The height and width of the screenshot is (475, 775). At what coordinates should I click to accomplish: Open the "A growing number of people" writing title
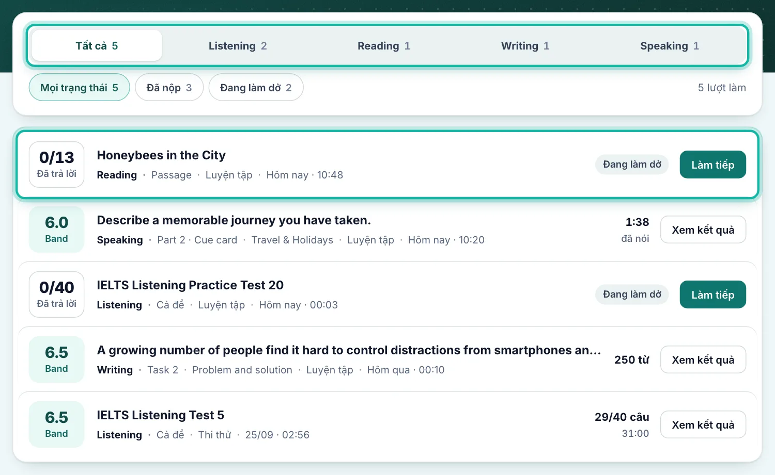tap(349, 350)
